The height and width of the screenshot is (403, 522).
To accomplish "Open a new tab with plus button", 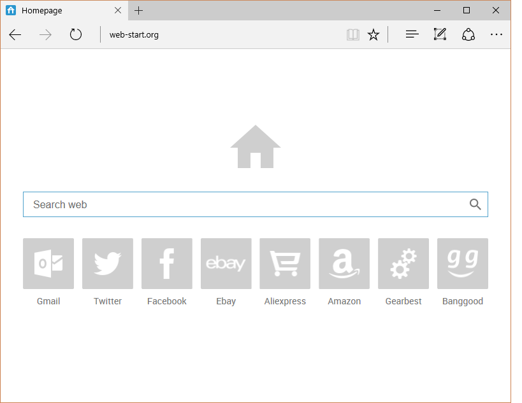I will coord(139,11).
